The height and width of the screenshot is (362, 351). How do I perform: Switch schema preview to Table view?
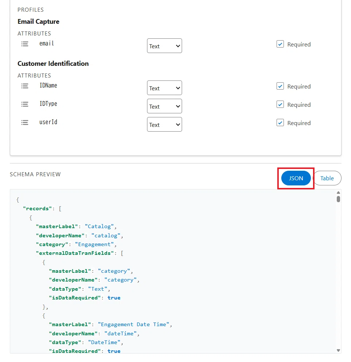pyautogui.click(x=327, y=178)
